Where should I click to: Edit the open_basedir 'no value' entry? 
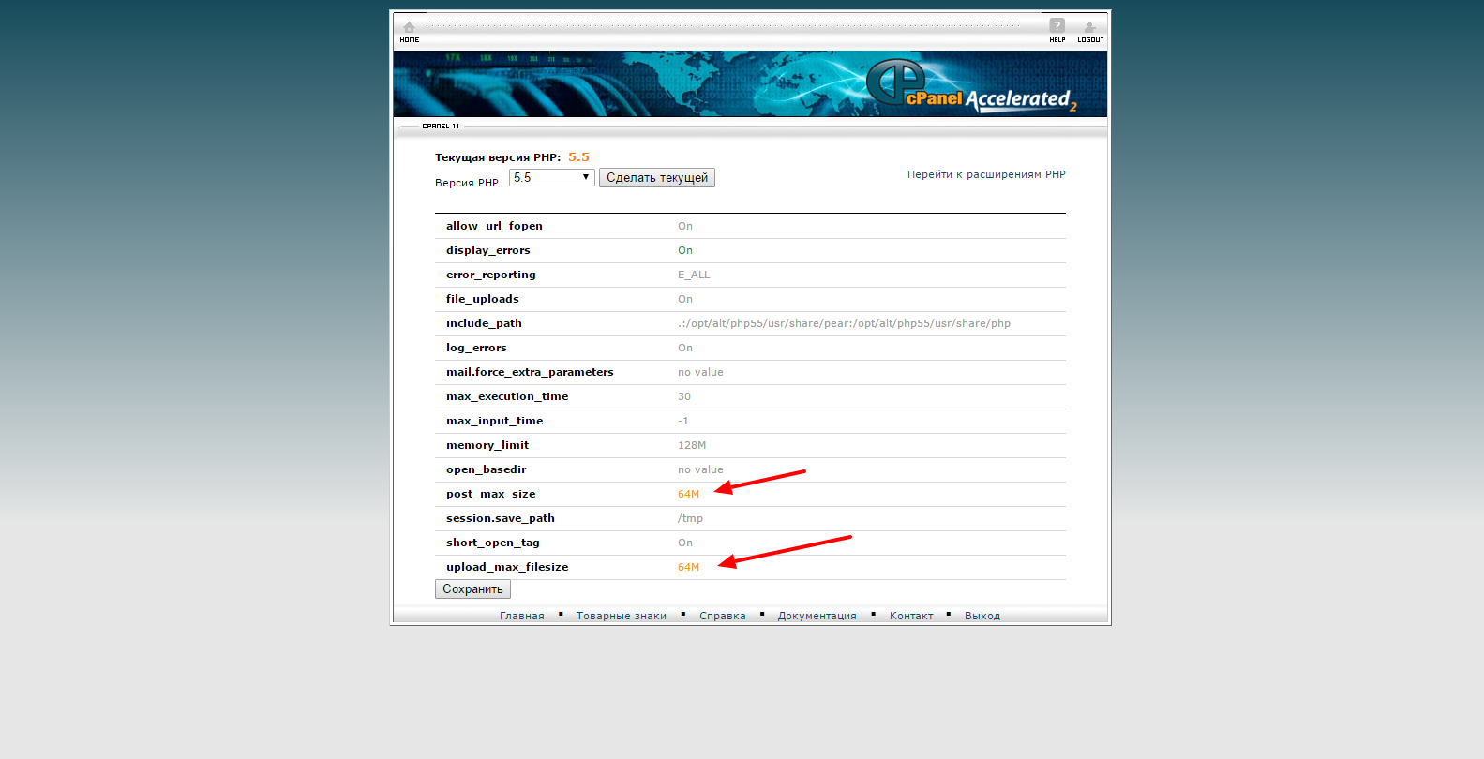pos(700,469)
